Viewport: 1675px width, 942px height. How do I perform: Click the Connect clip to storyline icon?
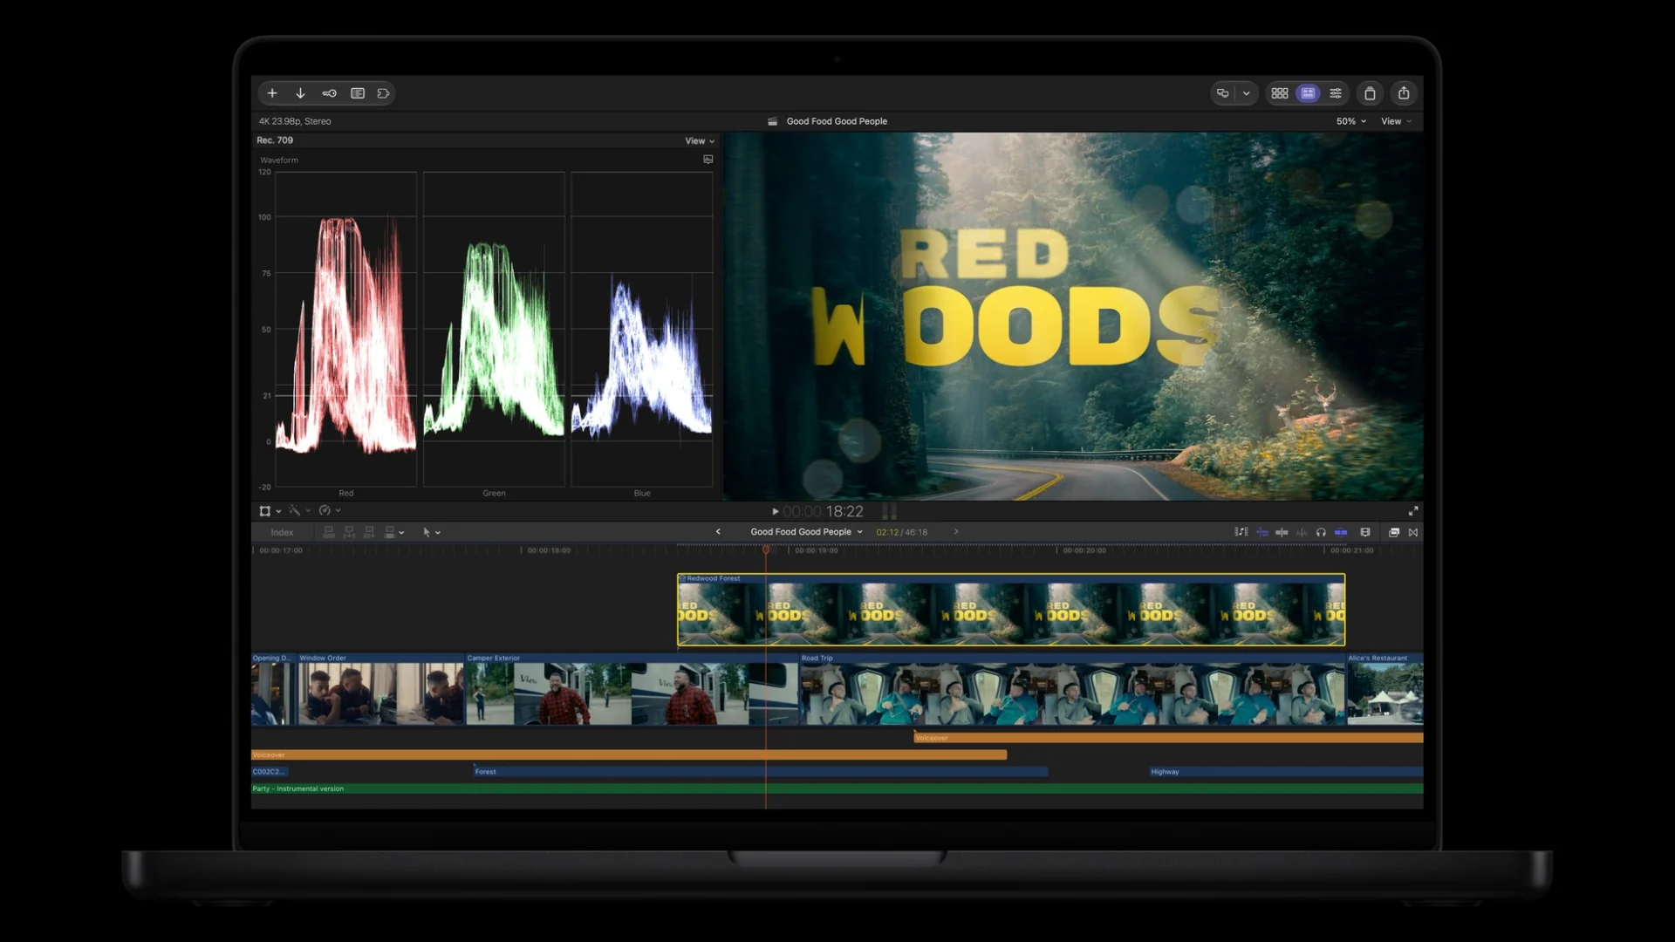point(329,532)
